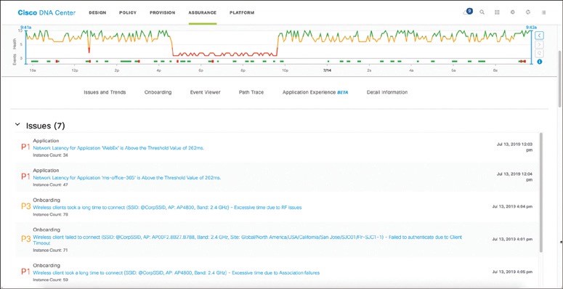Switch to Event Viewer tab
This screenshot has width=563, height=289.
(205, 92)
